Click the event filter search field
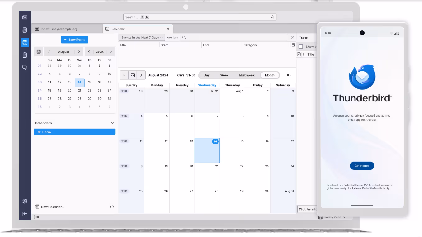 (x=235, y=38)
